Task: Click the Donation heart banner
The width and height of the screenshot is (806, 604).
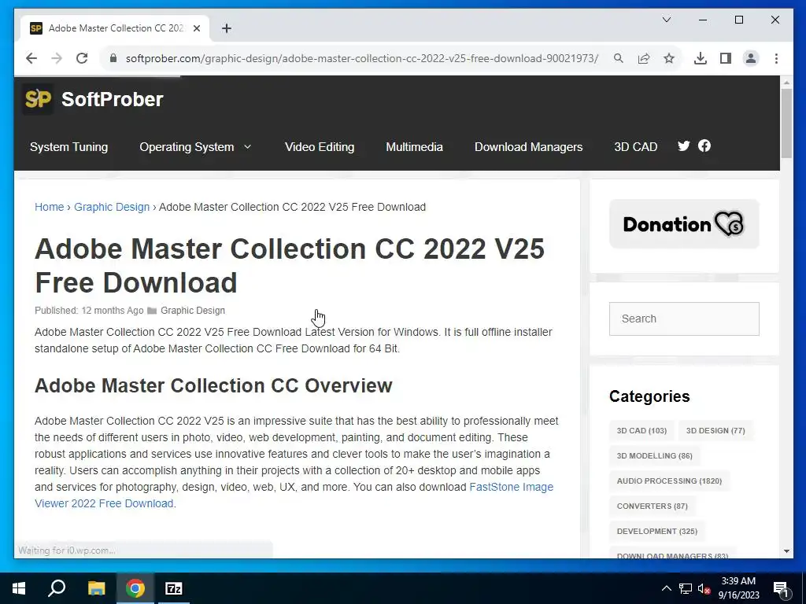Action: pos(684,224)
